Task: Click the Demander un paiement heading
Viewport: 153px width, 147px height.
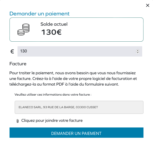Action: pyautogui.click(x=39, y=14)
